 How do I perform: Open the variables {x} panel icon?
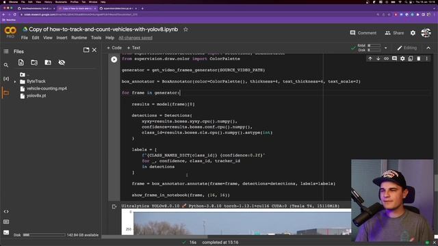pyautogui.click(x=6, y=79)
